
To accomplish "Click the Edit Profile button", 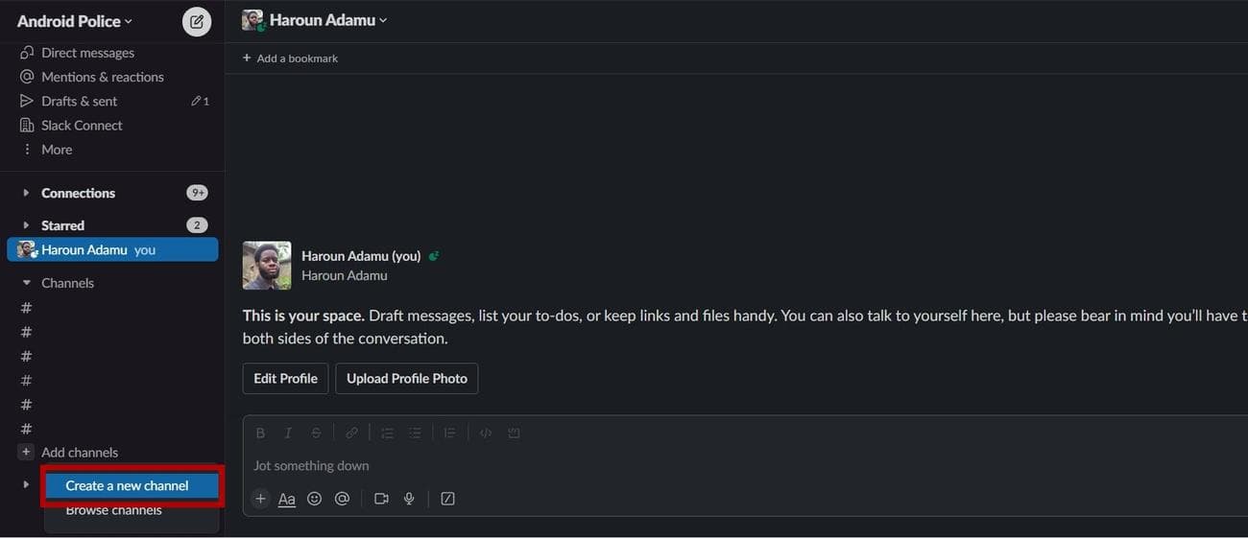I will coord(285,378).
